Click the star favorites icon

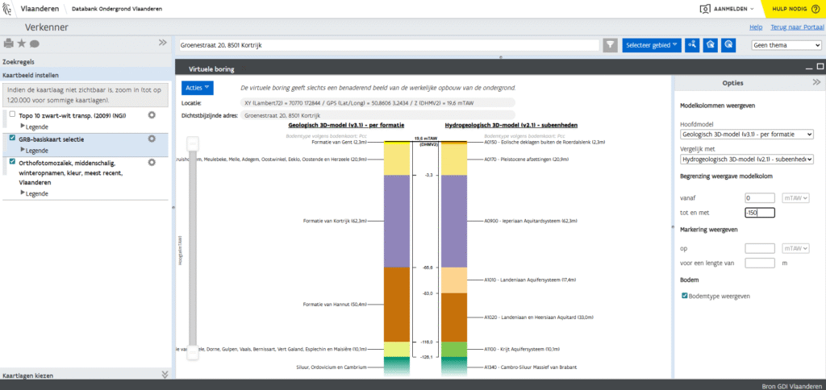point(22,44)
